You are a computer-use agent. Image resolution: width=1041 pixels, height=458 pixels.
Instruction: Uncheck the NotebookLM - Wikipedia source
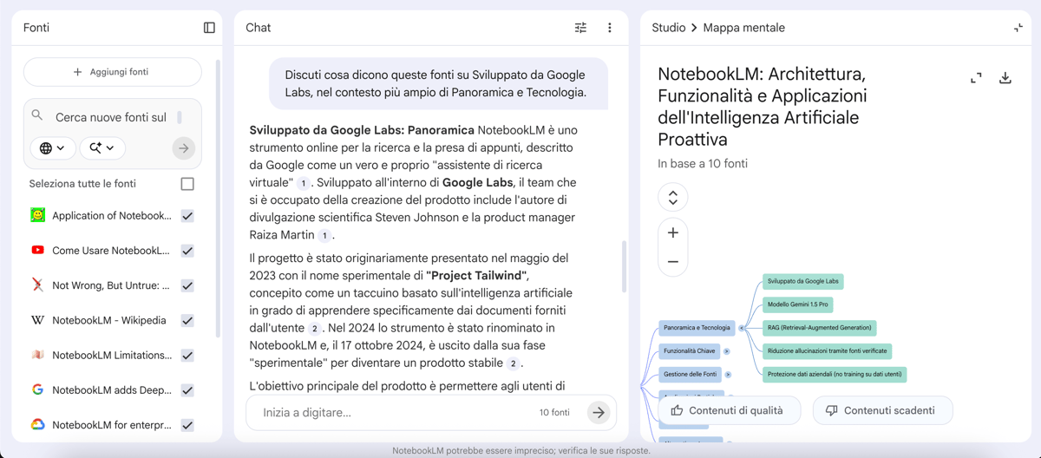pyautogui.click(x=187, y=320)
